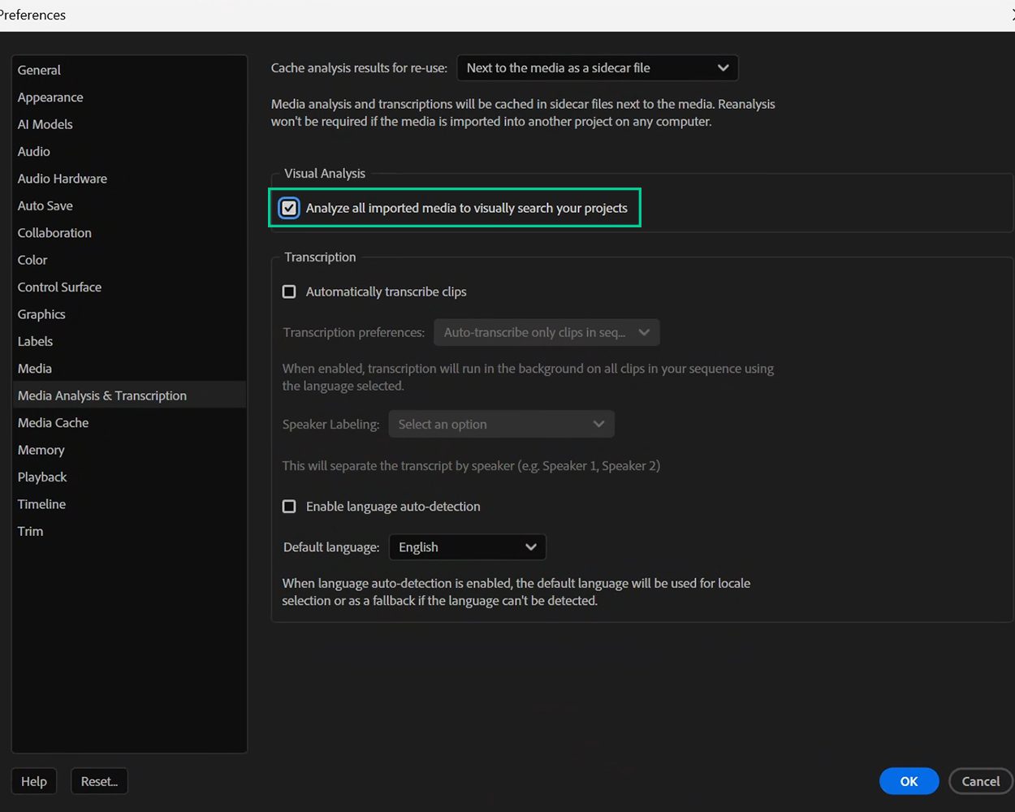The width and height of the screenshot is (1015, 812).
Task: Open Cache analysis results dropdown
Action: [x=597, y=67]
